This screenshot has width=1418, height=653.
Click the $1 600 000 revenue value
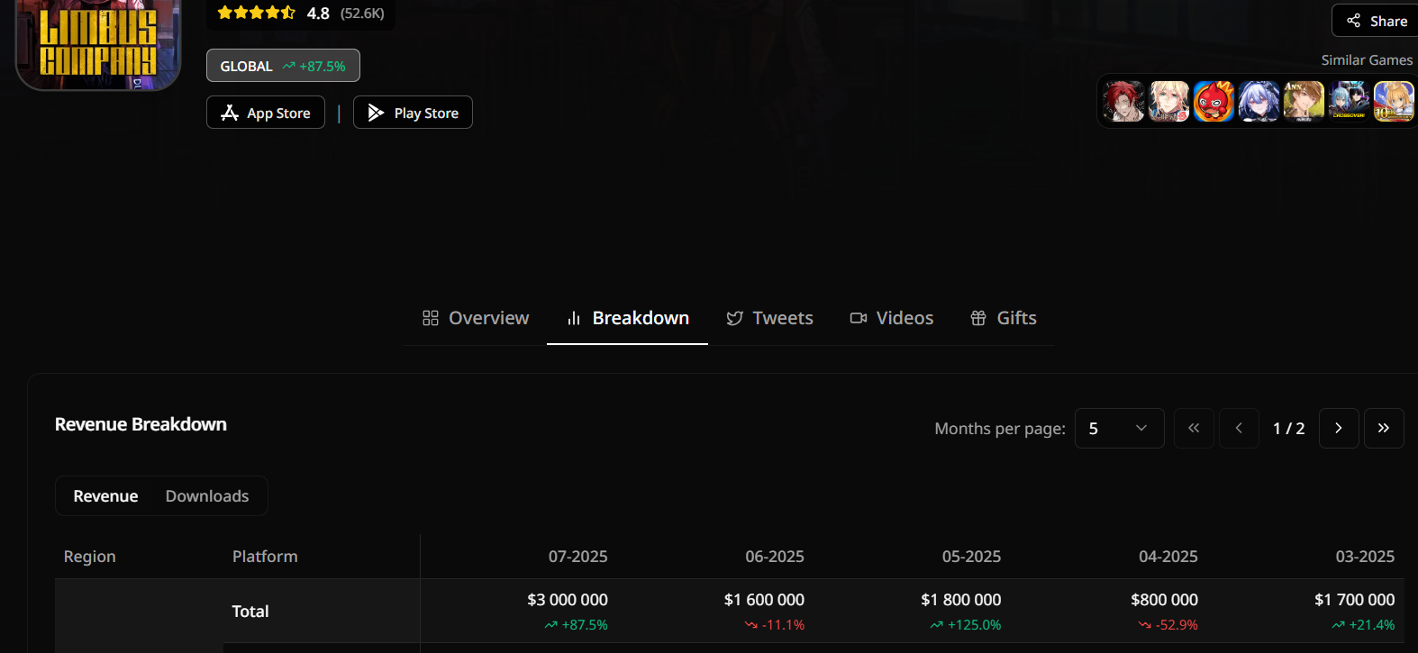click(x=764, y=600)
